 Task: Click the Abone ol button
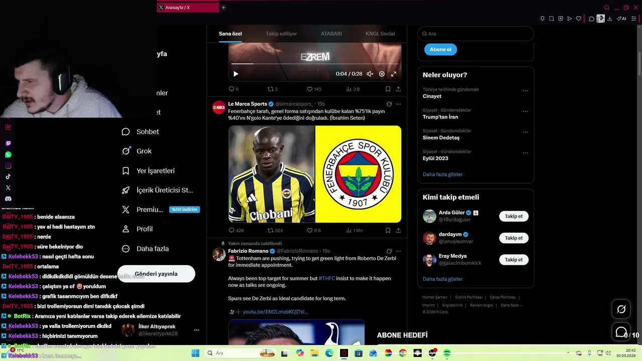click(x=440, y=49)
